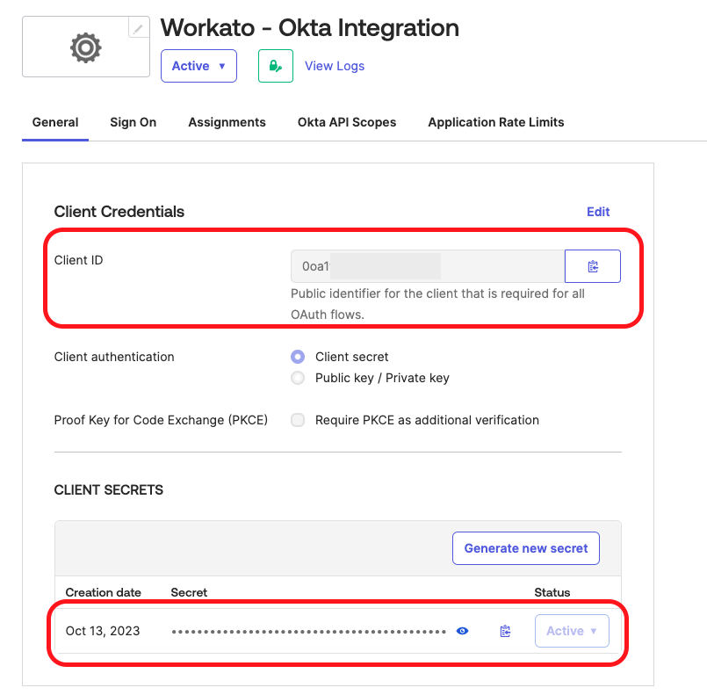Select the Client secret authentication radio button
707x695 pixels.
297,357
